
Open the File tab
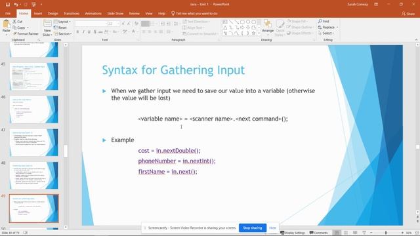[x=8, y=13]
